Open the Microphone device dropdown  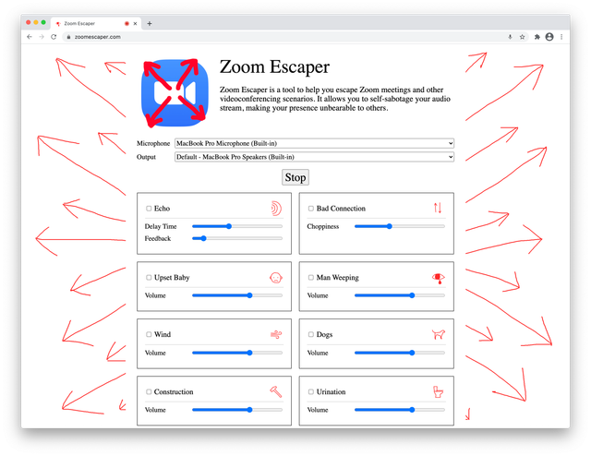point(314,143)
